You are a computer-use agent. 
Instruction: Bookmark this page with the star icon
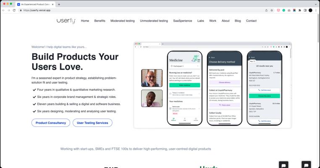pyautogui.click(x=272, y=10)
